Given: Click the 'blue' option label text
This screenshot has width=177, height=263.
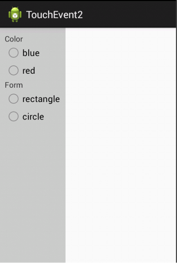Looking at the screenshot, I should point(31,53).
